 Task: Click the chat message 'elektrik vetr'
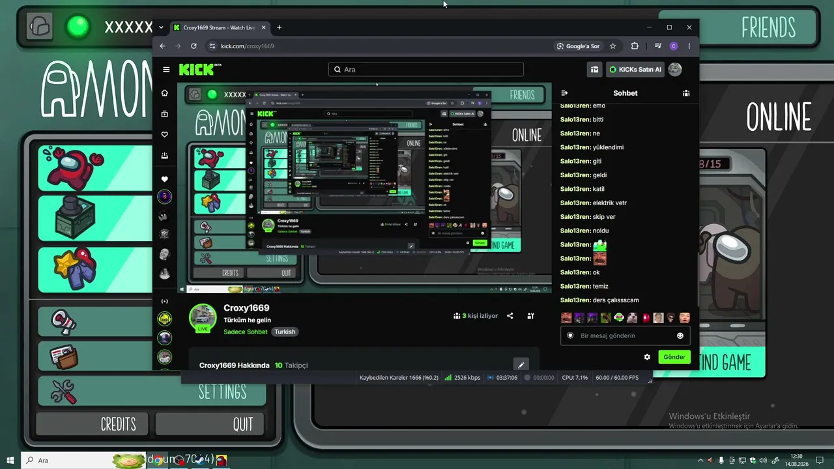click(609, 203)
